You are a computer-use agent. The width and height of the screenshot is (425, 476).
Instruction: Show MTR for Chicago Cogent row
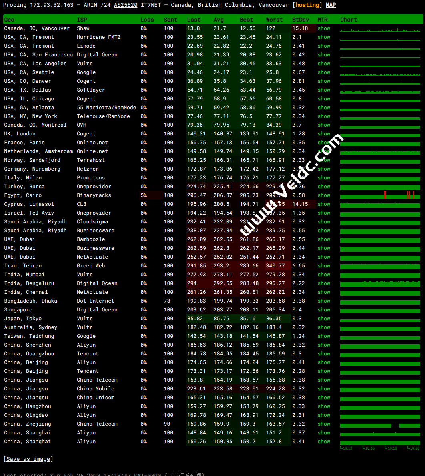click(x=324, y=99)
